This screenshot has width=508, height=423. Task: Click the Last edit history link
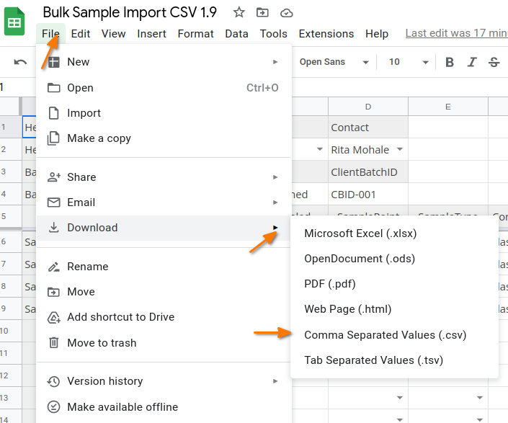pyautogui.click(x=455, y=33)
